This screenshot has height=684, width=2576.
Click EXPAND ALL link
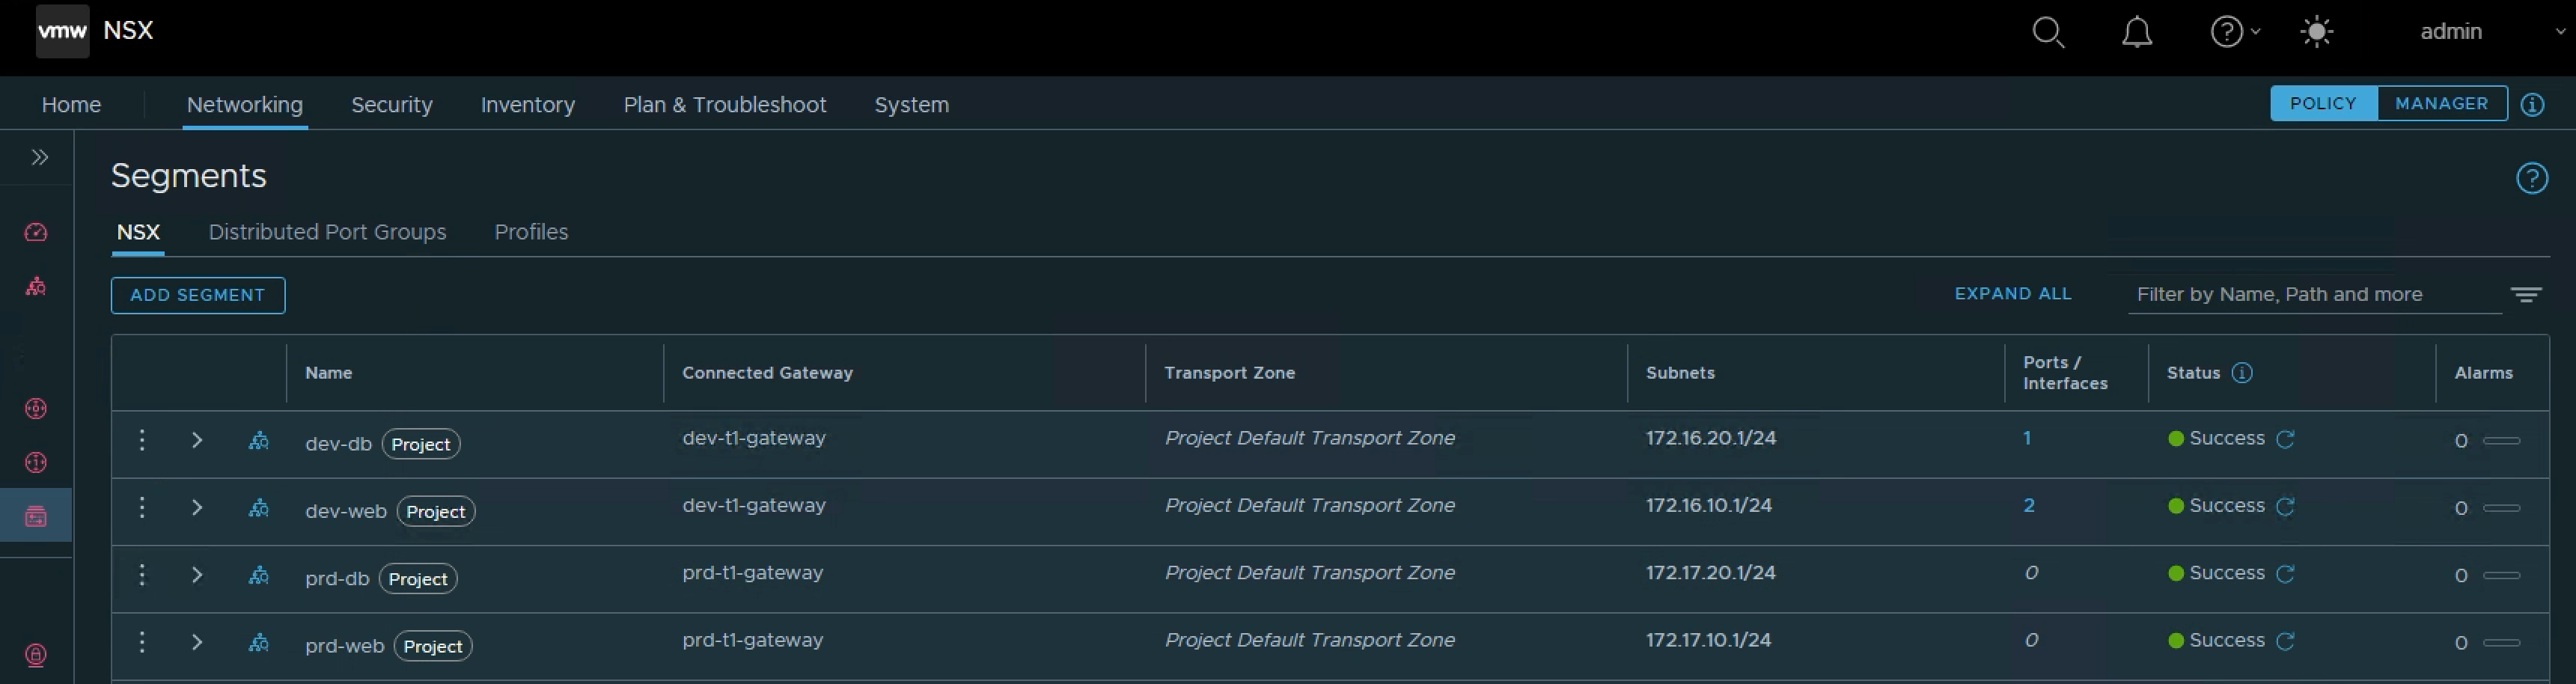click(x=2013, y=294)
